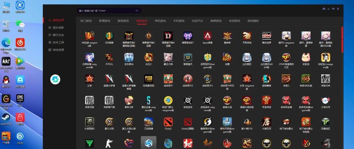Open 其他资源 in the sidebar

pos(56,50)
